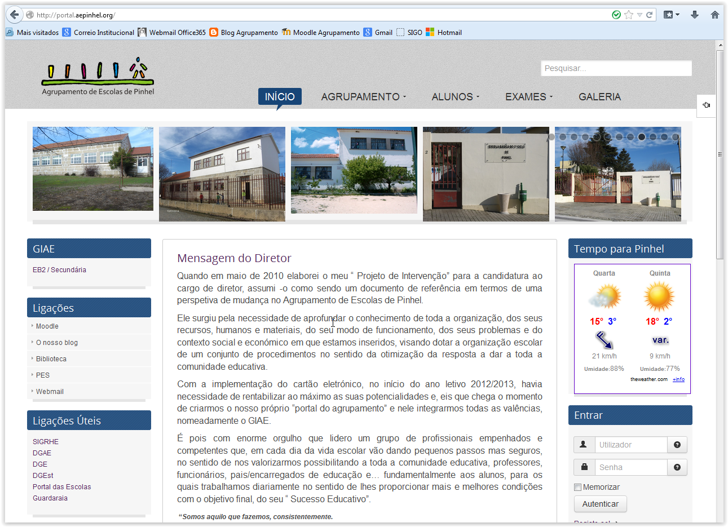The width and height of the screenshot is (728, 527).
Task: Open the bookmarks menu star-box icon
Action: pyautogui.click(x=668, y=15)
